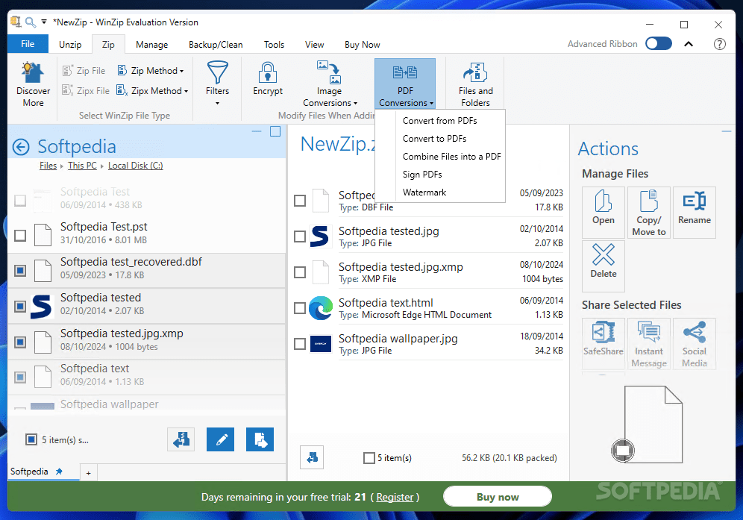Add a new tab with the plus button
Viewport: 743px width, 520px height.
[x=88, y=472]
